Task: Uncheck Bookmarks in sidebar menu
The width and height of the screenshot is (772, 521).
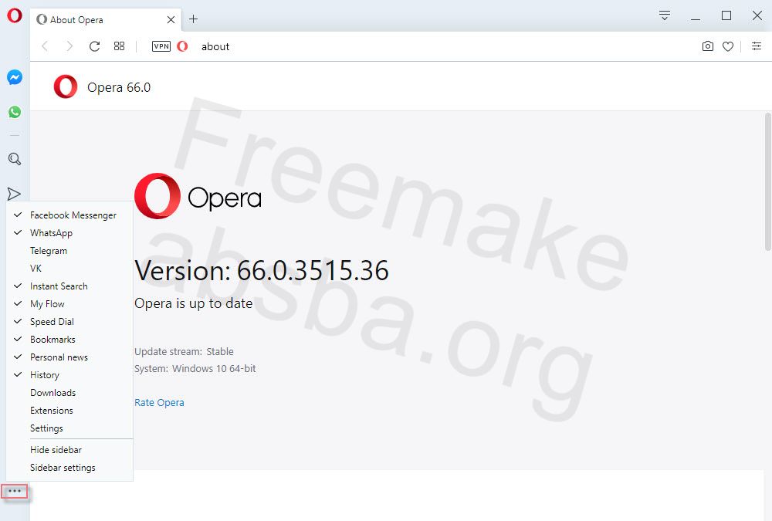Action: (69, 340)
